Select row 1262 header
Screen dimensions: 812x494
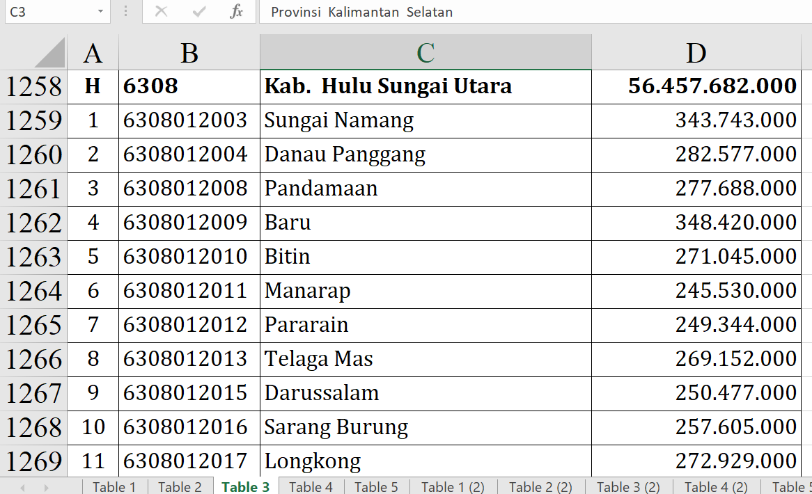pos(33,223)
